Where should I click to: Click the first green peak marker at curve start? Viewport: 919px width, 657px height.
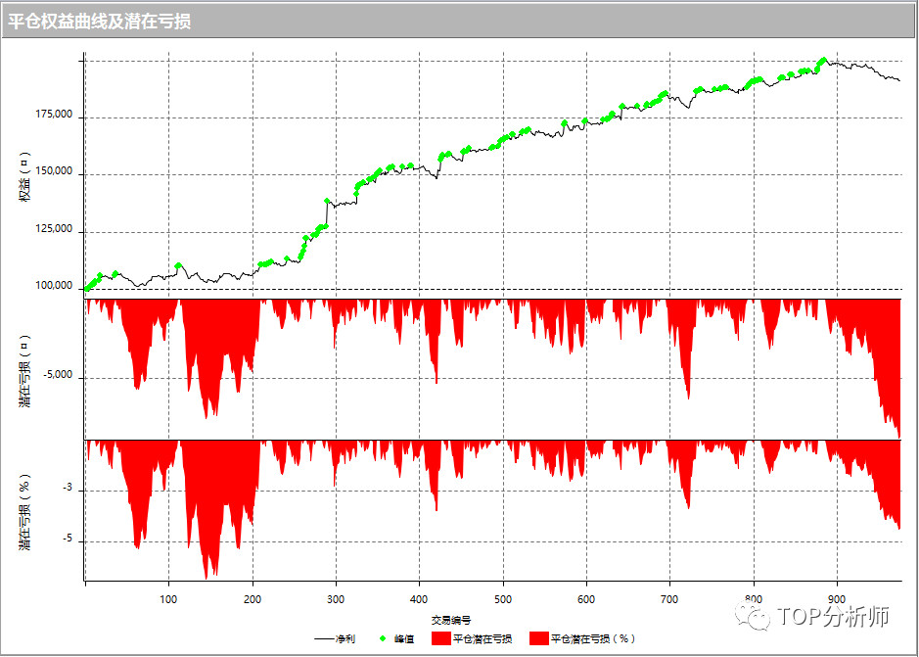[x=87, y=289]
